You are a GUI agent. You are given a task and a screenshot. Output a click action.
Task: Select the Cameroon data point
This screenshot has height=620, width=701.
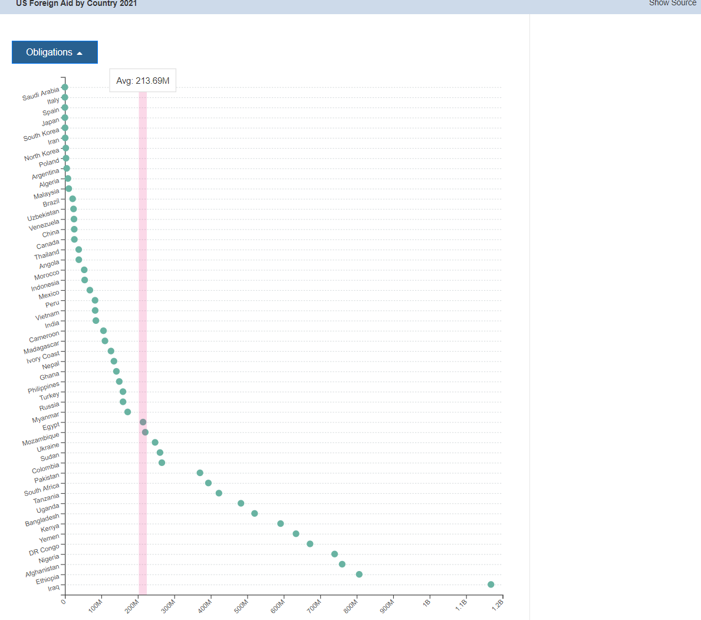pyautogui.click(x=103, y=330)
